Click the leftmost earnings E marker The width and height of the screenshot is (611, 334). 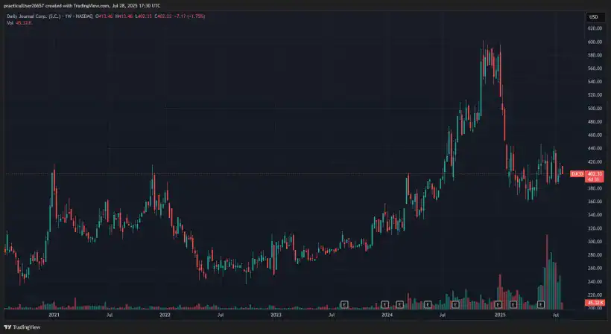344,304
